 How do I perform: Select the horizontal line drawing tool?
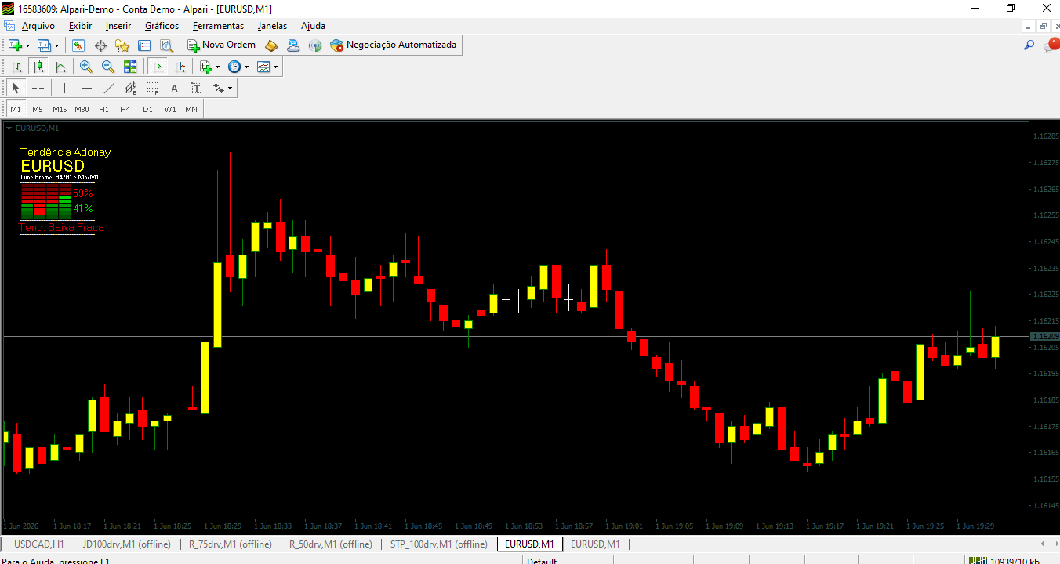(86, 88)
